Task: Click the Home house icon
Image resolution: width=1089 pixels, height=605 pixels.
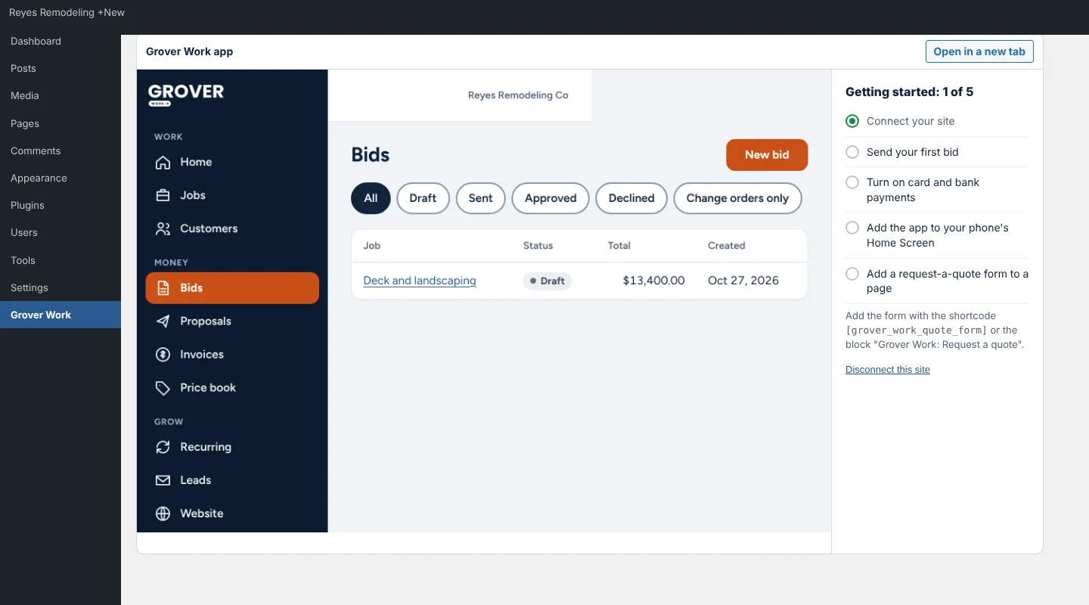Action: [163, 163]
